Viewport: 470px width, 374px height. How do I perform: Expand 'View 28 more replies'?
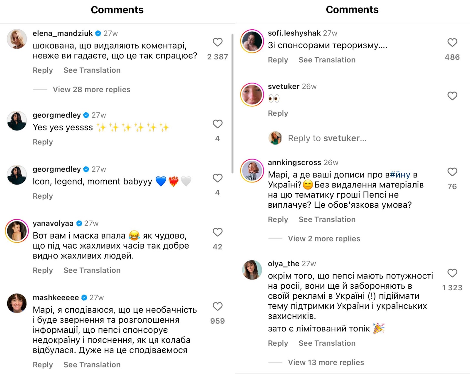point(91,90)
